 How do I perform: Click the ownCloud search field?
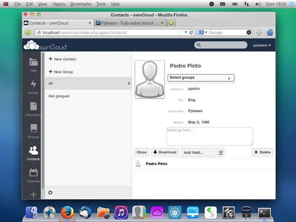point(221,45)
